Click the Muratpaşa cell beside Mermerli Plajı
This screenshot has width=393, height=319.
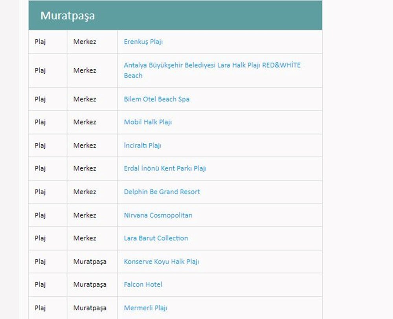tap(90, 308)
